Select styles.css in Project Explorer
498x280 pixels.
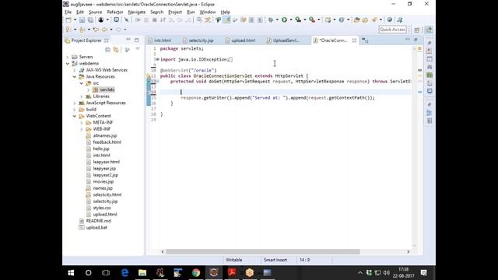[x=102, y=208]
